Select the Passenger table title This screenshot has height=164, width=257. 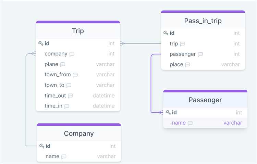[x=205, y=100]
